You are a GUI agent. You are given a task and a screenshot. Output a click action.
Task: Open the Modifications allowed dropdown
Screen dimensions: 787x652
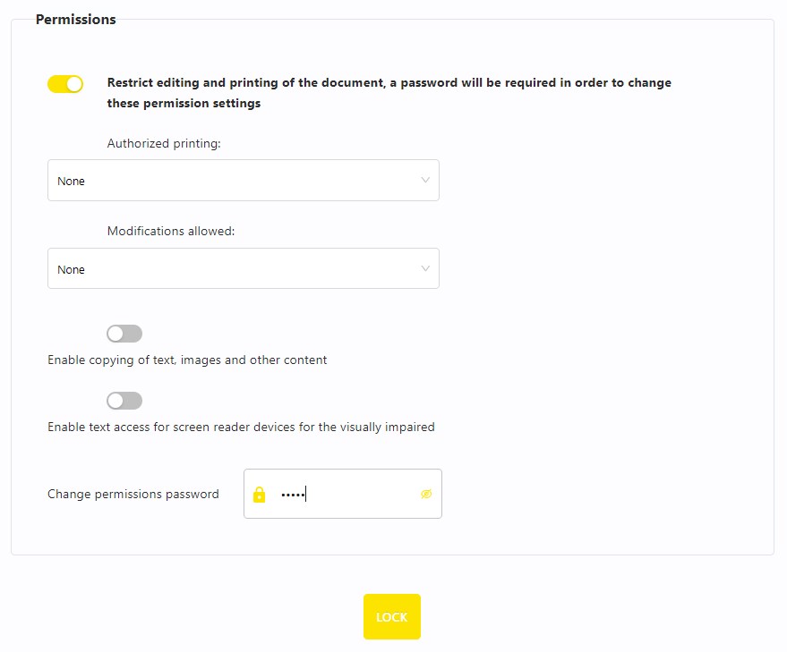[x=243, y=268]
